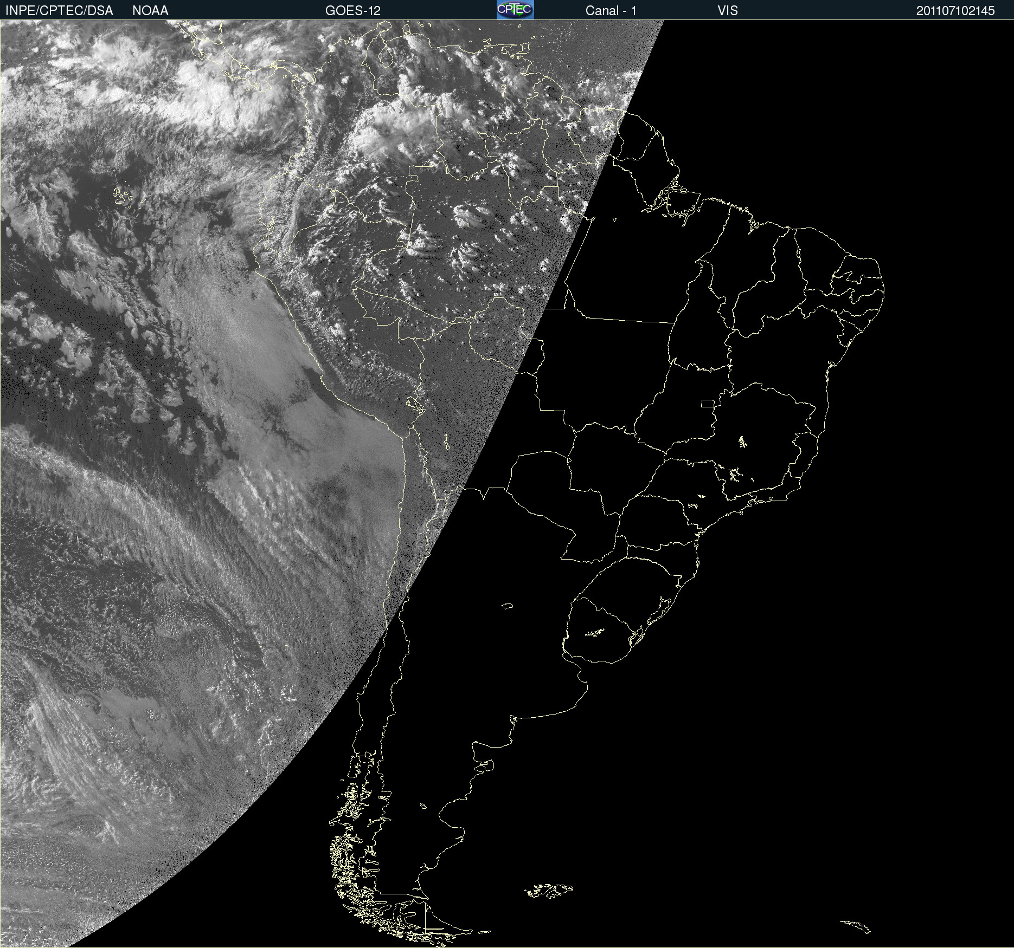Click the 201107102145 timestamp
The width and height of the screenshot is (1014, 948).
coord(955,11)
